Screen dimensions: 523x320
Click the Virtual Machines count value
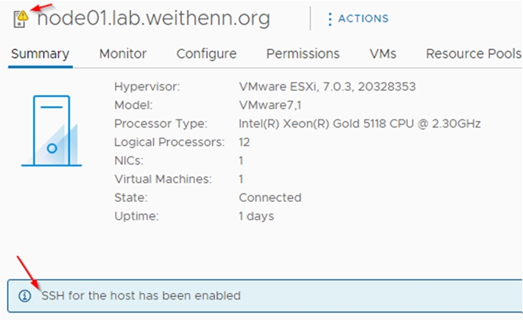click(241, 179)
